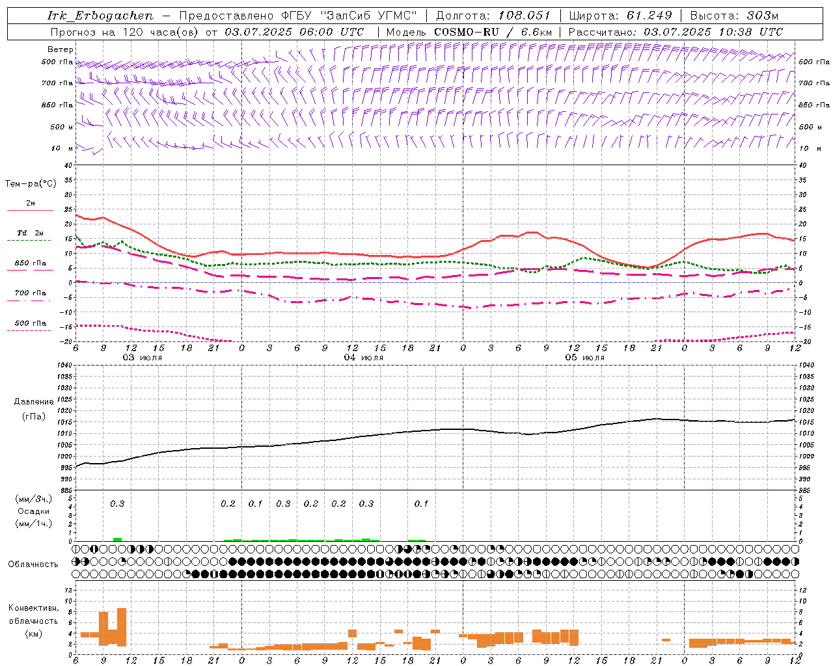
Task: Click the (км) unit label of convective cloudiness
Action: 34,633
